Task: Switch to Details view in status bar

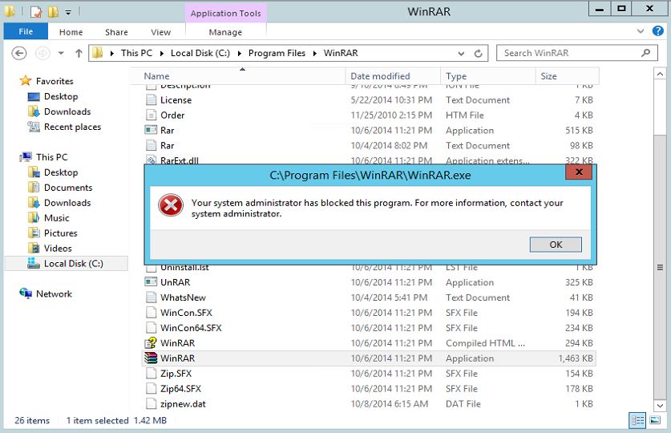Action: 637,421
